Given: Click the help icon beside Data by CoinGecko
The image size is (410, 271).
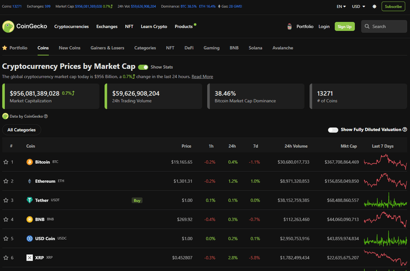Looking at the screenshot, I should point(46,116).
